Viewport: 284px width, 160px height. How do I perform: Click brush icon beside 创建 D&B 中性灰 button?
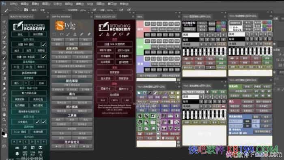[x=44, y=57]
